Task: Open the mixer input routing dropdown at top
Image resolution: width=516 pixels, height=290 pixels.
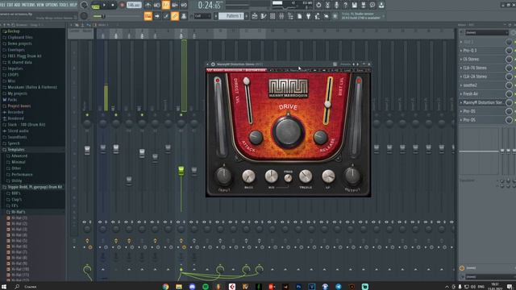Action: pos(487,32)
